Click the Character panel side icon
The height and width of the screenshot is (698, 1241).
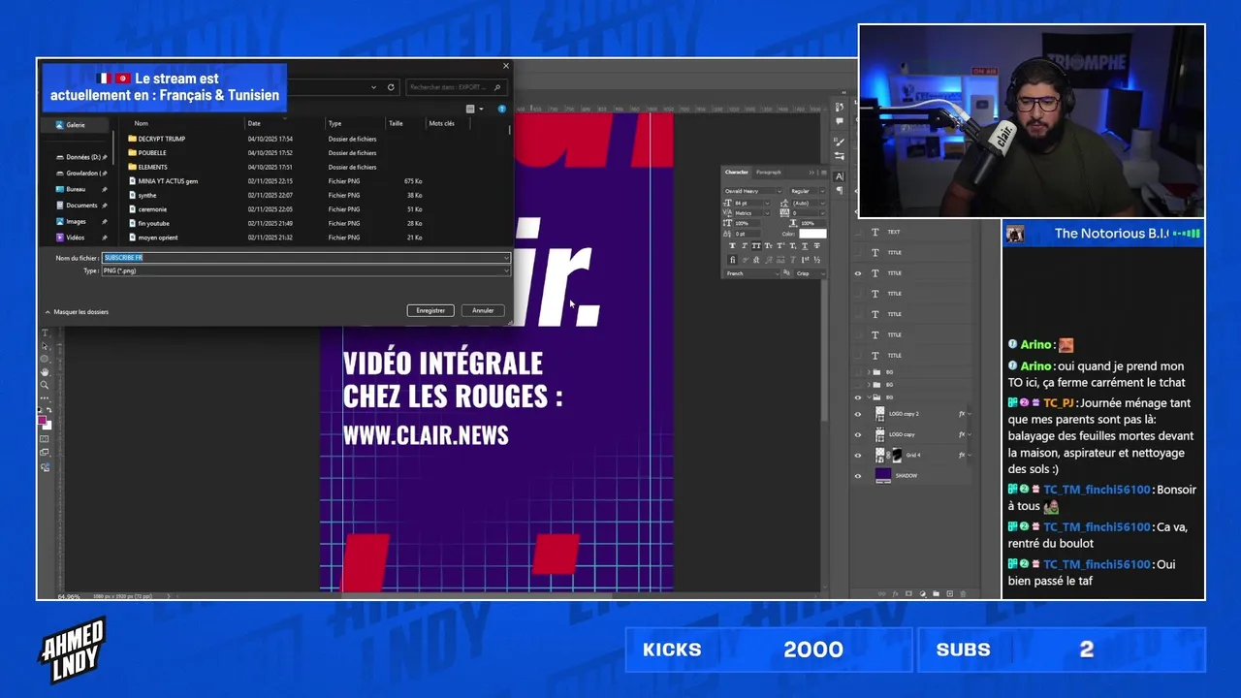coord(839,176)
